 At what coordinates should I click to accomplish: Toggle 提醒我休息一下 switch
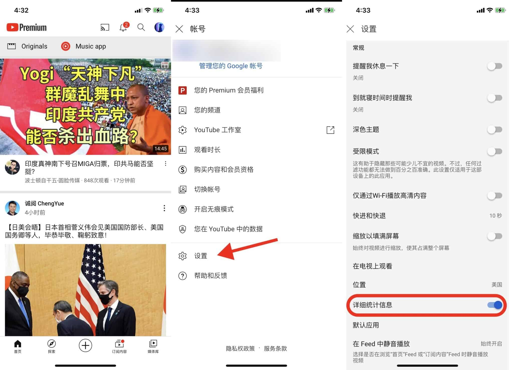495,66
